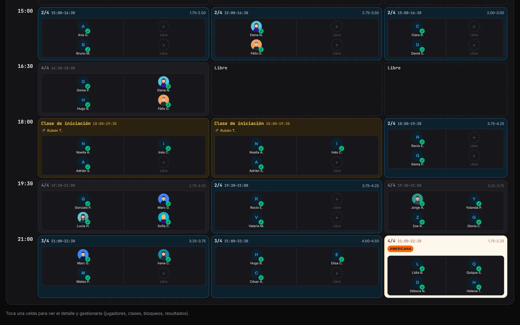Open Sofía C.'s photo avatar
The image size is (520, 325).
tap(163, 218)
